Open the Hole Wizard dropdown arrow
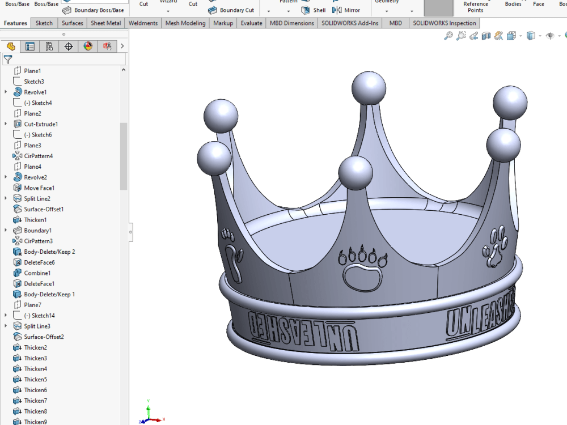The image size is (567, 425). [168, 11]
